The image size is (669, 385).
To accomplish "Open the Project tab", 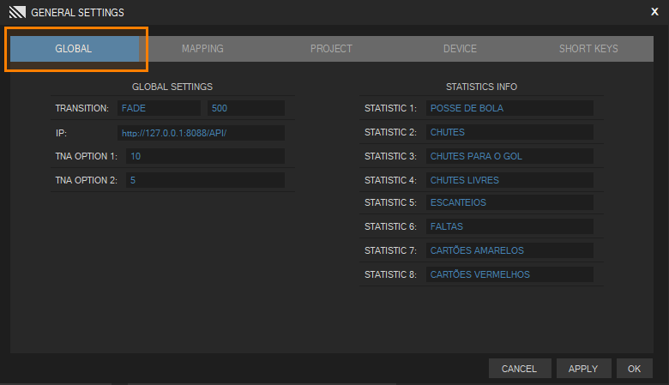I will pos(331,49).
